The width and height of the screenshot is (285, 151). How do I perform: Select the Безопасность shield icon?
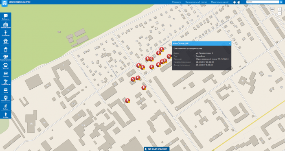point(6,98)
